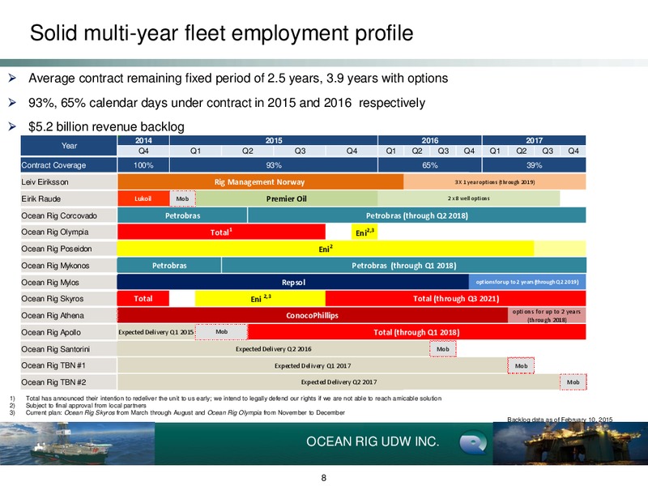Click the page number '8'
The image size is (648, 486).
click(323, 478)
